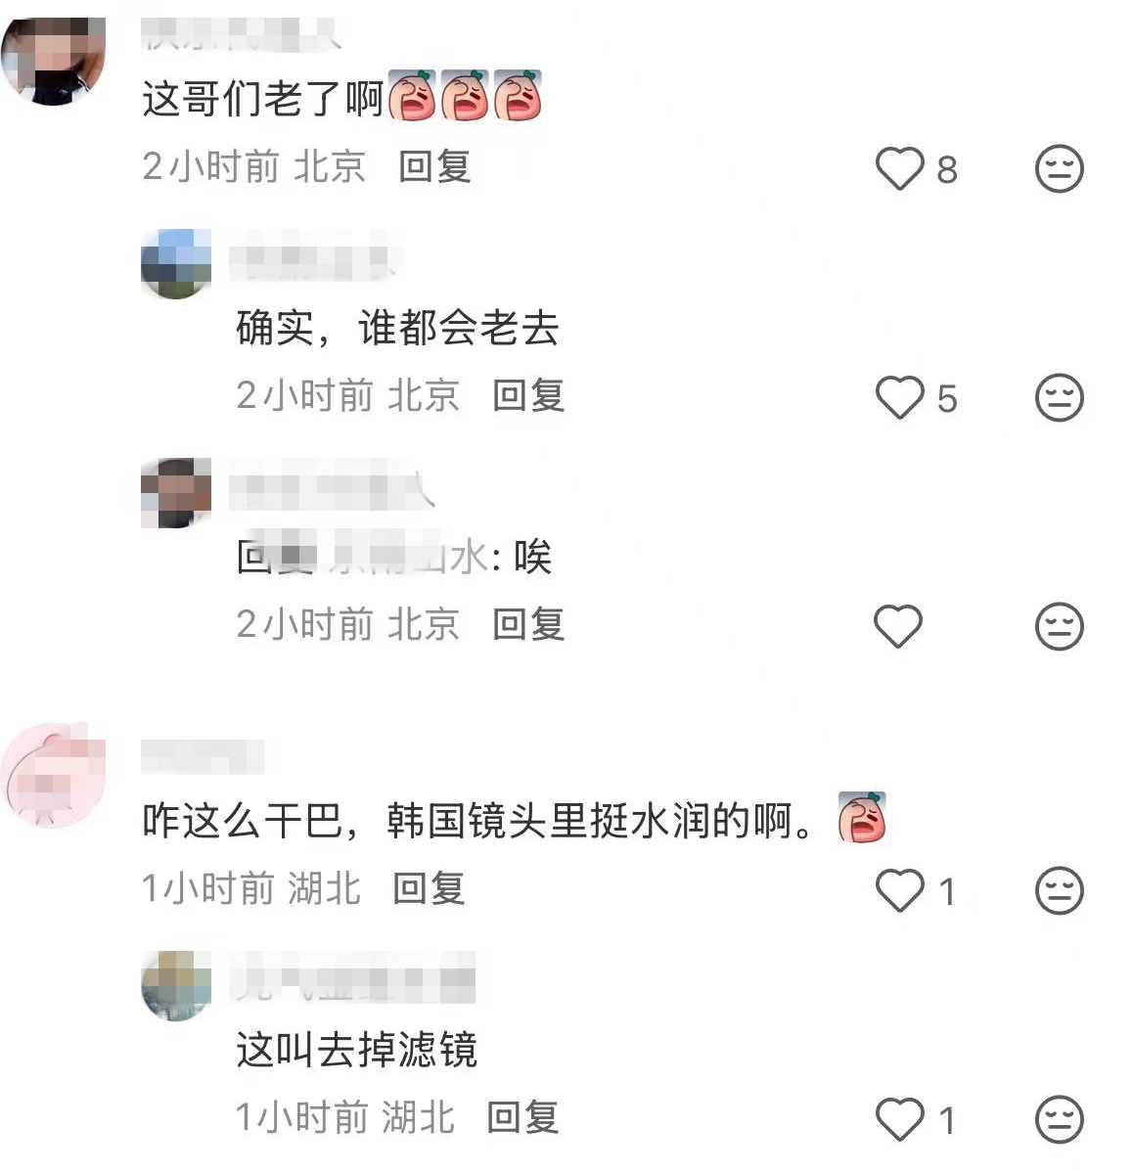Tap the dislike face beside '确实,谁都会老去'

[x=1059, y=397]
